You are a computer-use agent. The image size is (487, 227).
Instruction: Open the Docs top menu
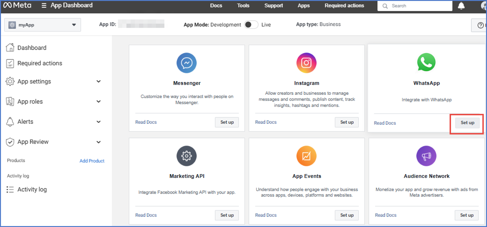pyautogui.click(x=216, y=6)
